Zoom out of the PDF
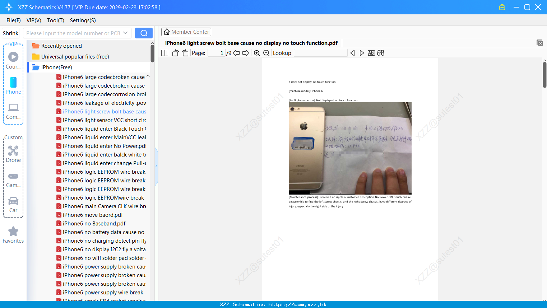The image size is (547, 308). pos(266,53)
